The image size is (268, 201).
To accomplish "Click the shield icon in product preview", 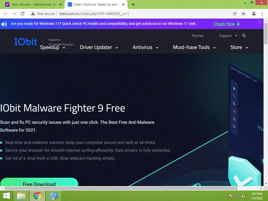I will click(x=234, y=111).
